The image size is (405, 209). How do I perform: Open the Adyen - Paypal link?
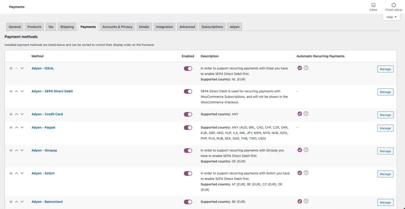click(43, 127)
